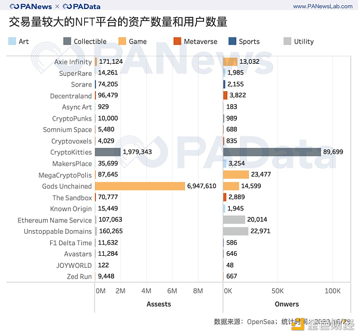The width and height of the screenshot is (358, 334).
Task: Click the Onwers axis title
Action: tap(287, 304)
